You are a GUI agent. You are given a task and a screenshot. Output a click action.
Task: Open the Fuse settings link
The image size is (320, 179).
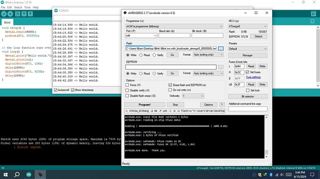(253, 77)
